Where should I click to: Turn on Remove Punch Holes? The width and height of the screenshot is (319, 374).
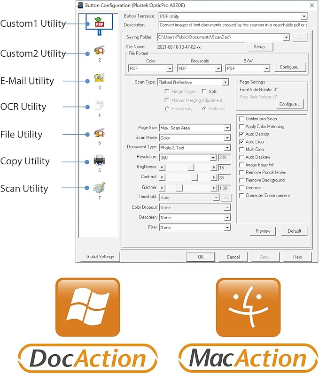click(x=241, y=172)
